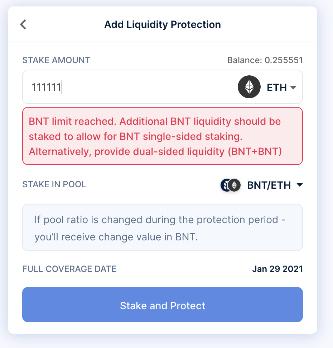Click the STAKE IN POOL label

tap(54, 184)
